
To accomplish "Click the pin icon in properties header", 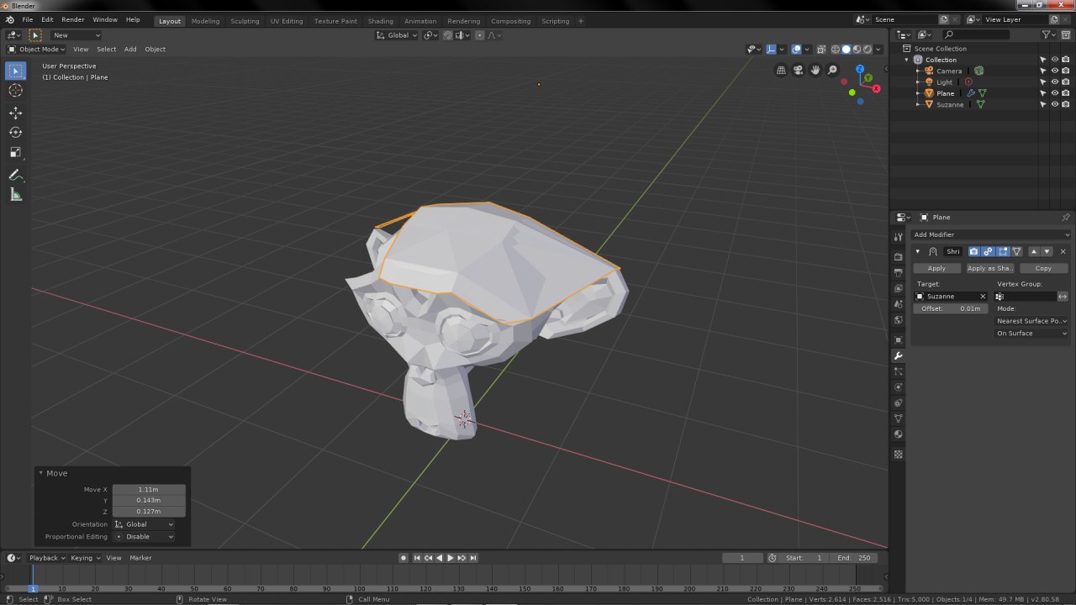I will 1065,218.
